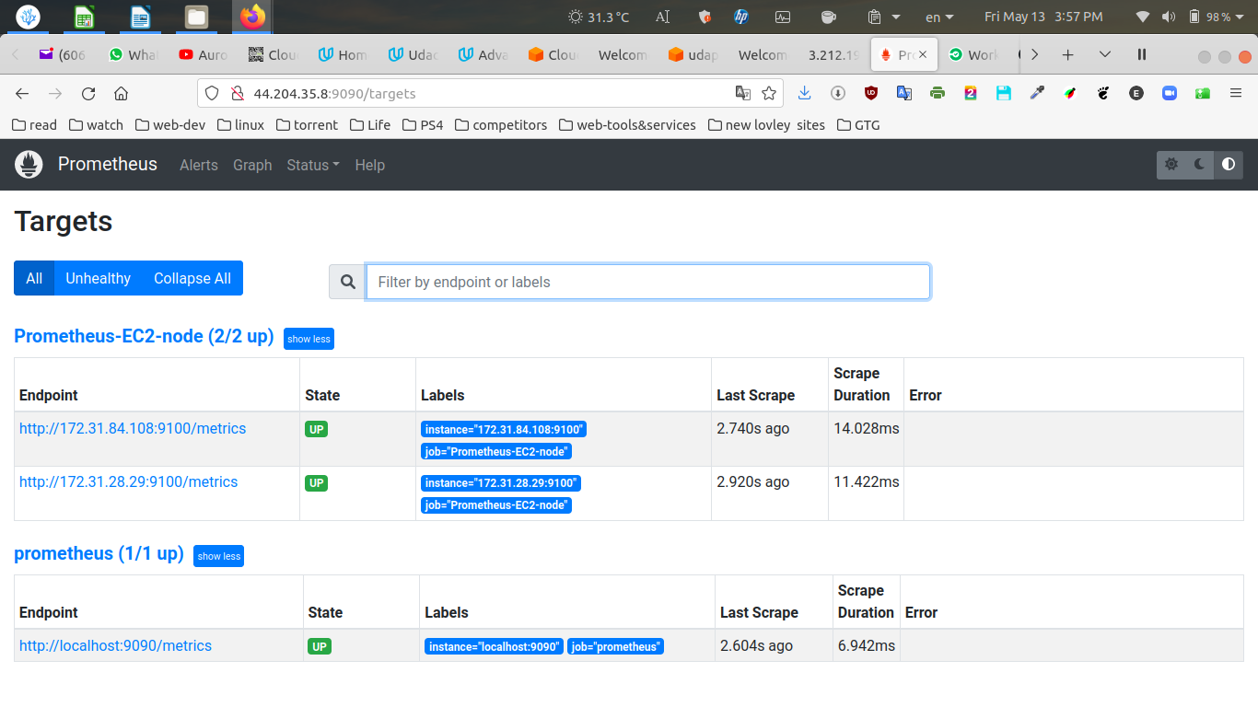1258x707 pixels.
Task: Open the en keyboard layout menu
Action: click(x=939, y=17)
